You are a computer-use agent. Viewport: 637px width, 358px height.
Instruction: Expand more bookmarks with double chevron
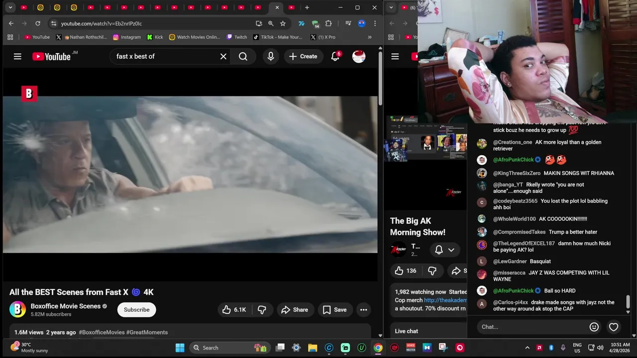tap(370, 37)
